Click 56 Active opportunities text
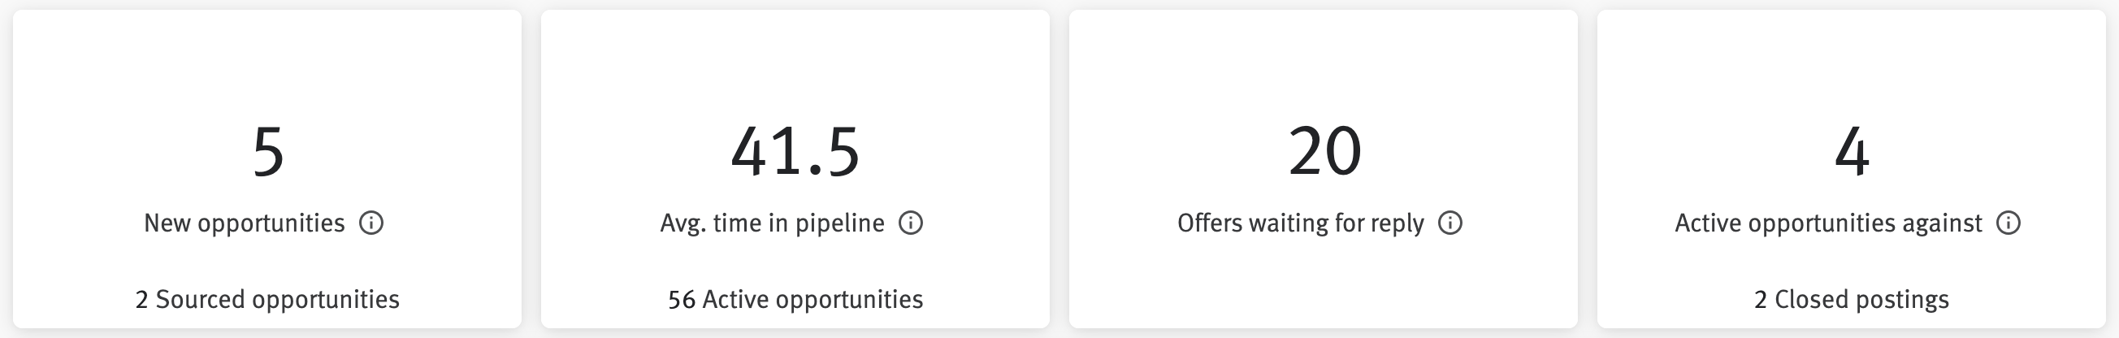Screen dimensions: 2119x338 [x=795, y=299]
